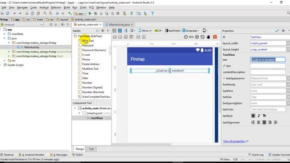Click the Zoom to Fit screen icon
This screenshot has height=163, width=290.
tap(203, 37)
